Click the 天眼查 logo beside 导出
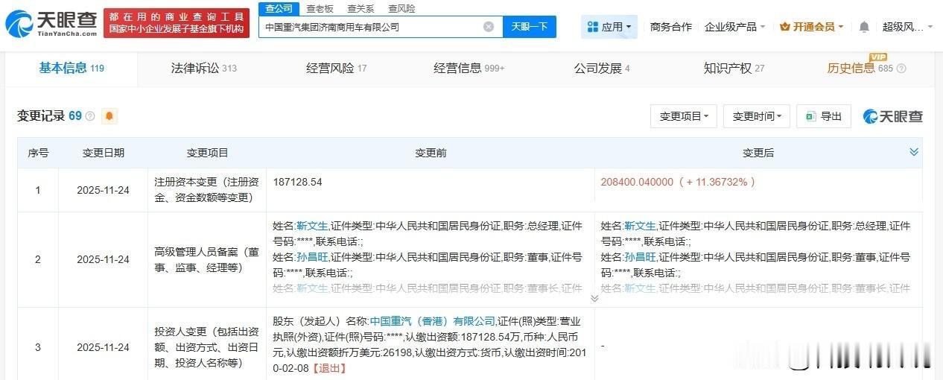 [x=893, y=116]
